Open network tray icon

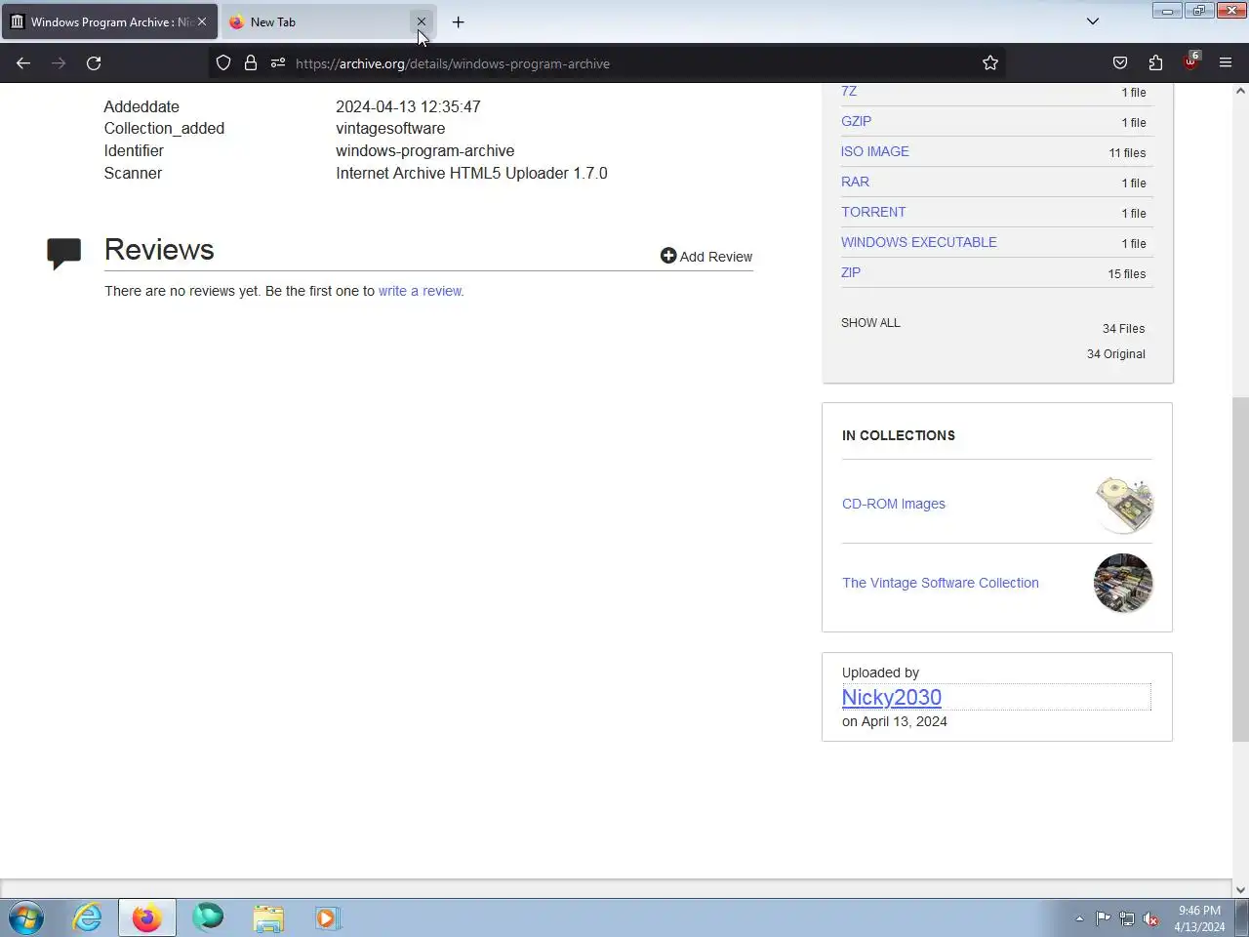(1127, 918)
